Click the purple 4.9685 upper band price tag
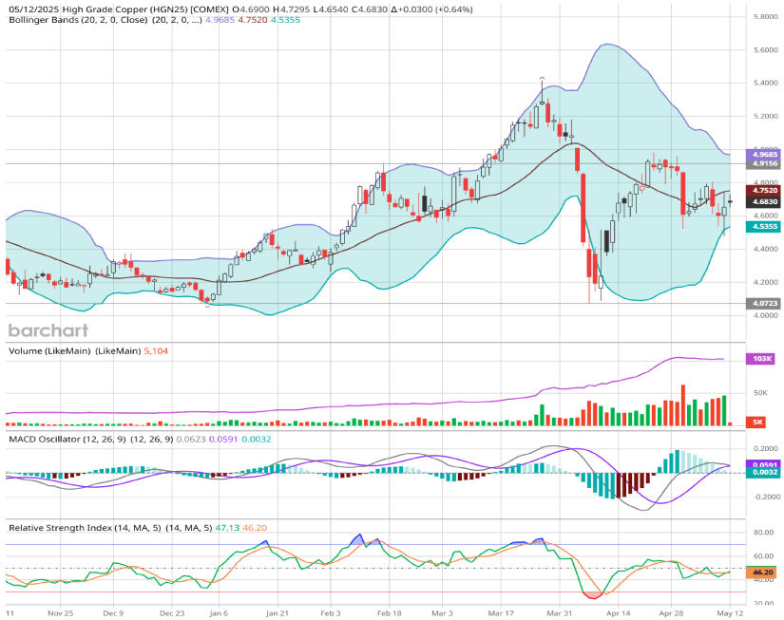The image size is (784, 620). click(x=764, y=154)
